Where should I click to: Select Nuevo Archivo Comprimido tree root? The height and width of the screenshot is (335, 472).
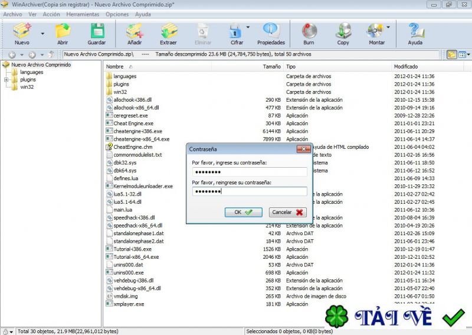tap(41, 65)
